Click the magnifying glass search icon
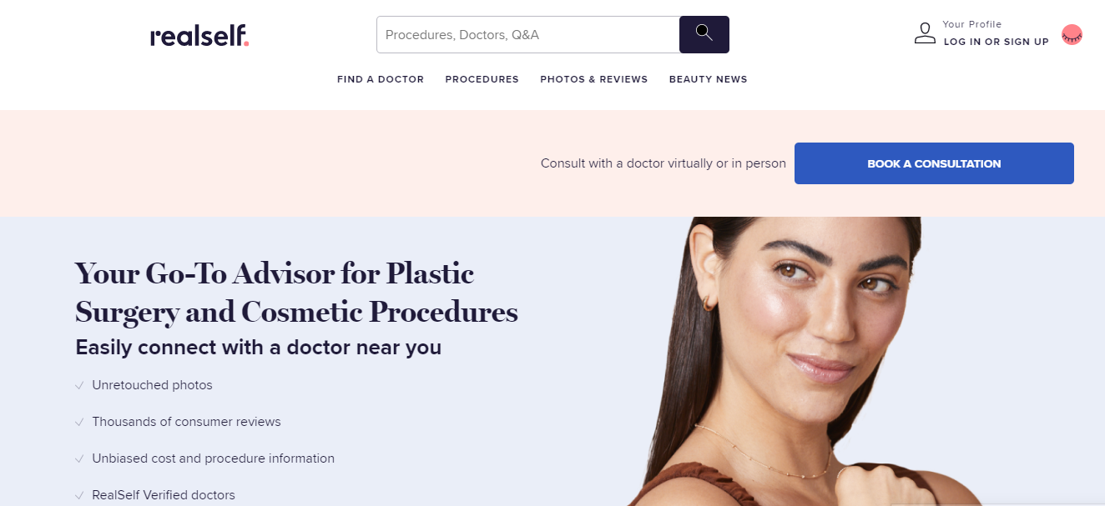The height and width of the screenshot is (506, 1105). click(x=704, y=34)
